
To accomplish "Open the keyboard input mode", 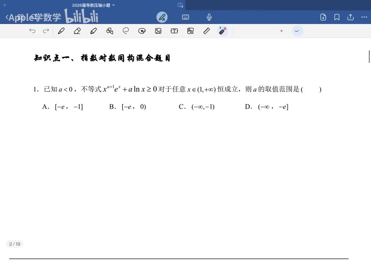I will [185, 17].
